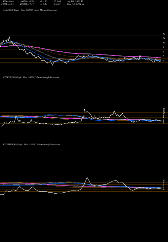Click the WEEKLY(212) Eagle View chart title
The height and width of the screenshot is (242, 168).
pos(31,77)
